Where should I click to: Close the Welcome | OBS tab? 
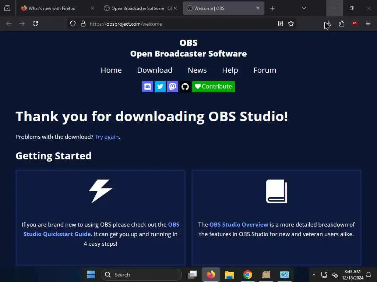coord(258,8)
